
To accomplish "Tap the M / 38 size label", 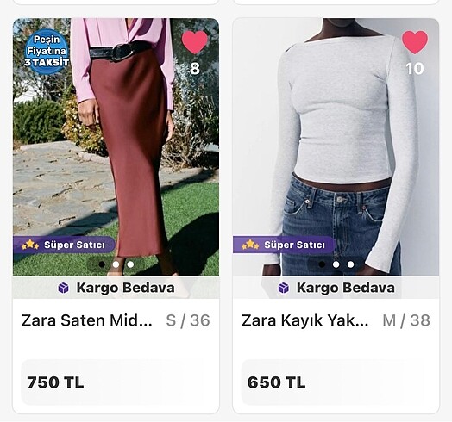I will (406, 320).
